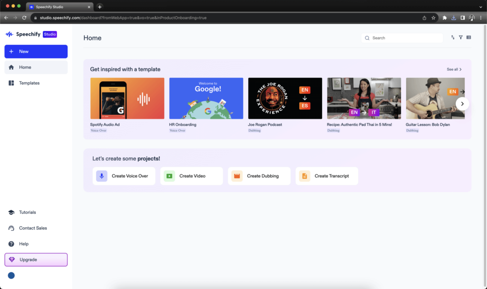The height and width of the screenshot is (289, 487).
Task: Open a new browser tab
Action: click(x=100, y=7)
